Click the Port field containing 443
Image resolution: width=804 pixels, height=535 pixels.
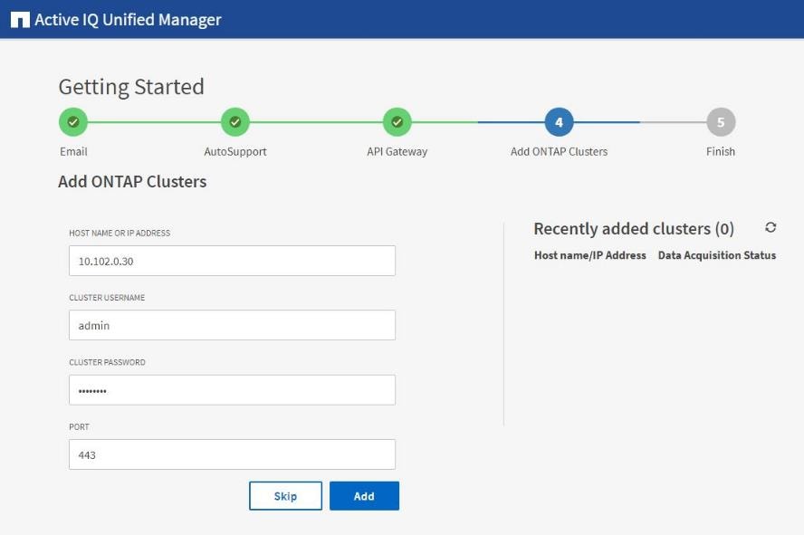(x=232, y=454)
